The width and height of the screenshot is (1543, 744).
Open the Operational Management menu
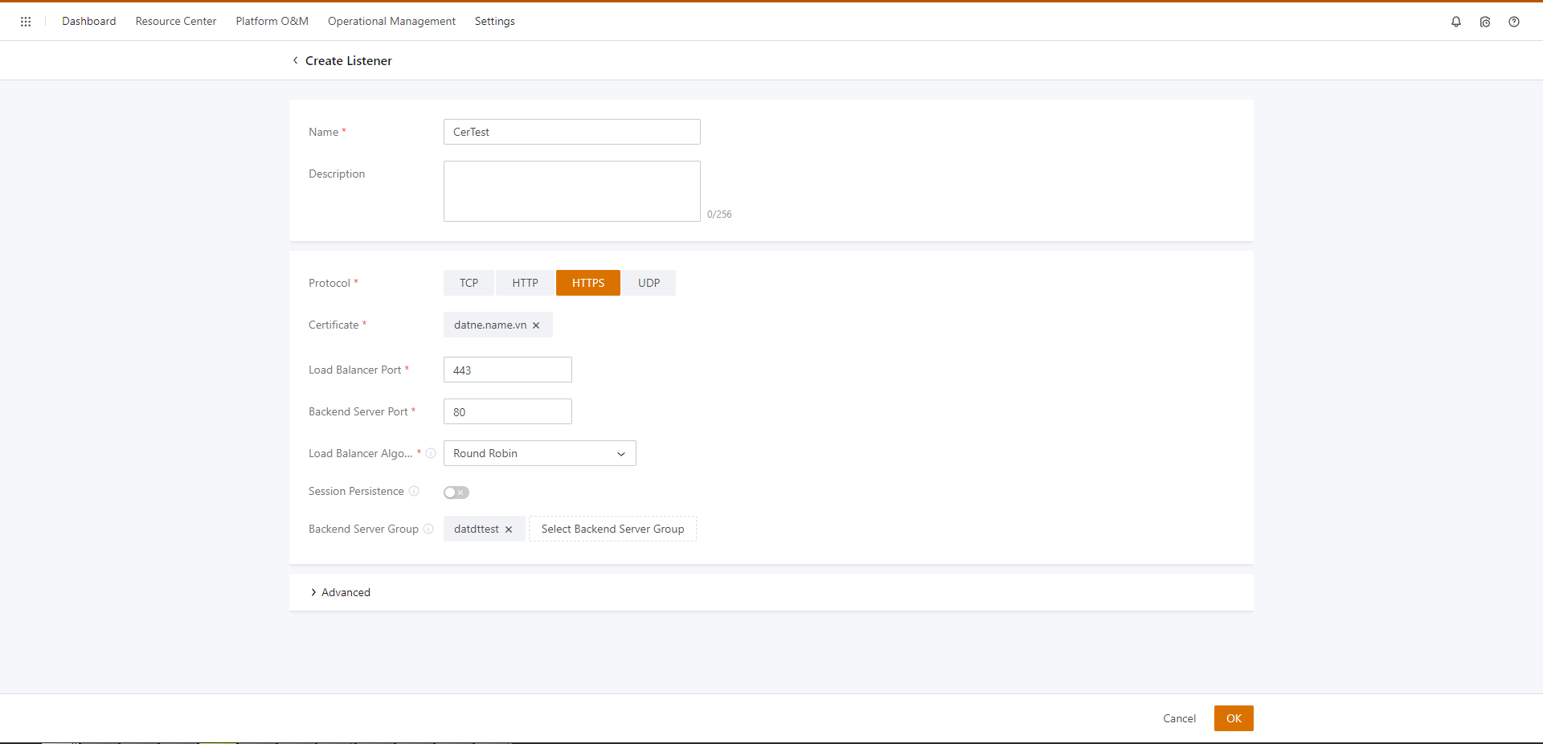click(391, 22)
